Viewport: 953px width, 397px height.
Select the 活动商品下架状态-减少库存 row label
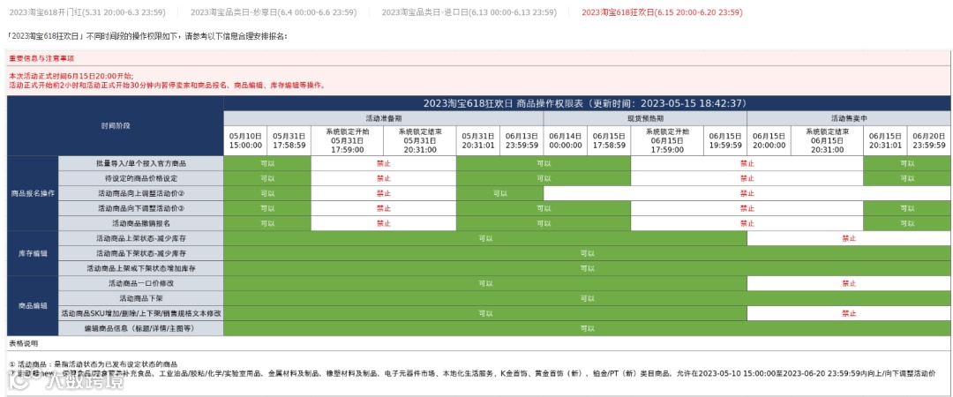point(141,253)
